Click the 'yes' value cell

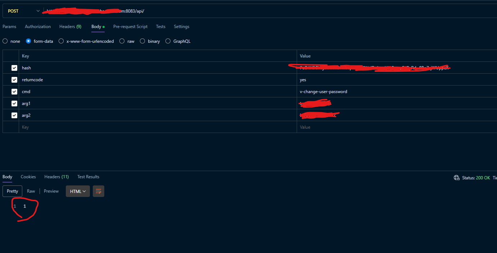[397, 80]
